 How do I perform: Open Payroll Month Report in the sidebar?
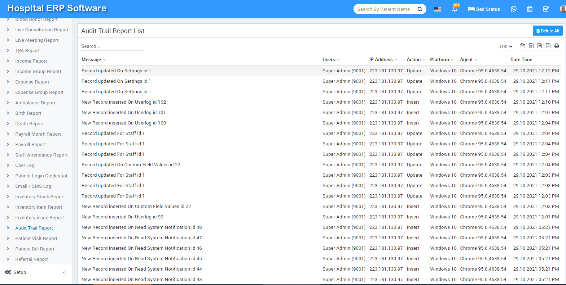(x=38, y=134)
